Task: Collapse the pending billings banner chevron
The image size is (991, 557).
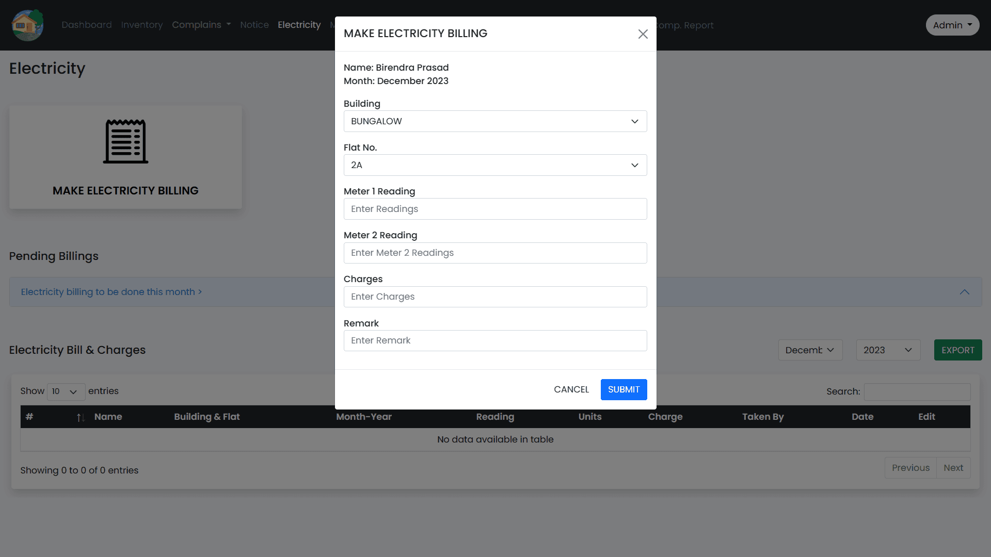Action: 964,292
